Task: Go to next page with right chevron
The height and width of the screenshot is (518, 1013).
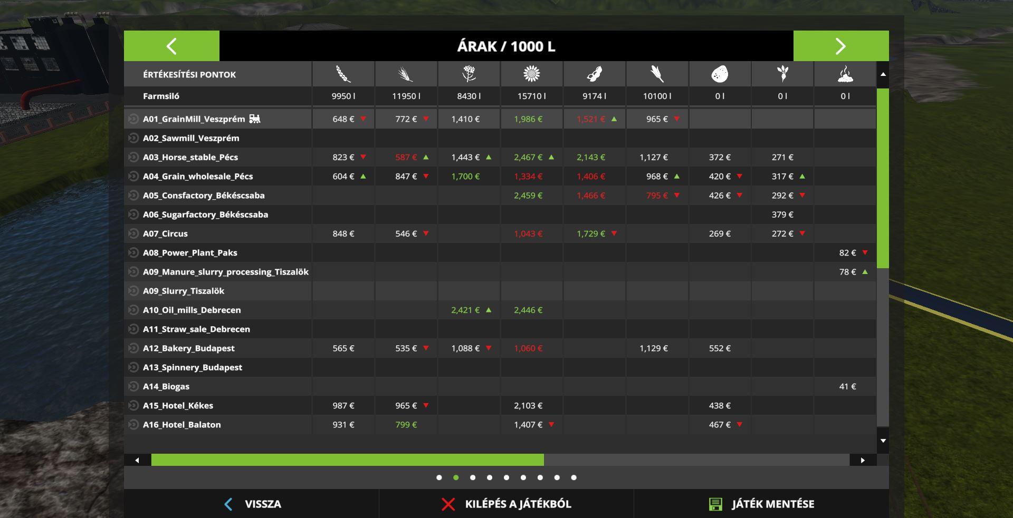Action: tap(840, 46)
